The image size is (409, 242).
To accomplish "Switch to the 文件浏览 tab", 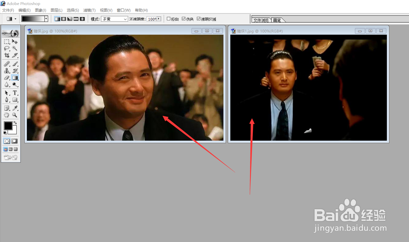I will click(261, 20).
